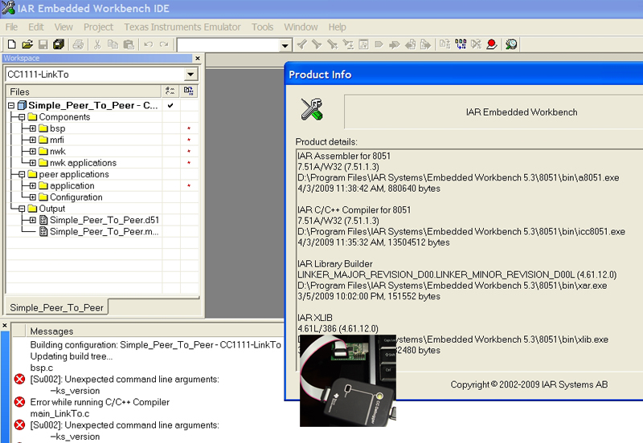The height and width of the screenshot is (443, 643).
Task: Select the 'main_LinkTo.c' message row
Action: [x=59, y=413]
